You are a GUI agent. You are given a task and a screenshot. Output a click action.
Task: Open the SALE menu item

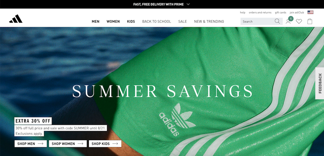[x=183, y=21]
